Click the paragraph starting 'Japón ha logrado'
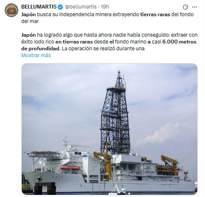The width and height of the screenshot is (205, 197). pyautogui.click(x=110, y=42)
